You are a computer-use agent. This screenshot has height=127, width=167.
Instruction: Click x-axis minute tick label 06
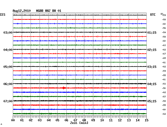tap(66, 120)
